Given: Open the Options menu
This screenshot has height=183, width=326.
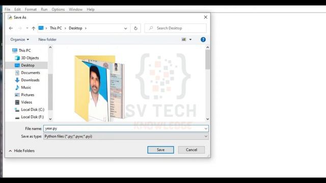Looking at the screenshot, I should coord(58,9).
